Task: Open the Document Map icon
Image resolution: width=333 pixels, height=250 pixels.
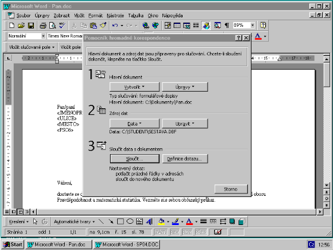Action: (217, 26)
